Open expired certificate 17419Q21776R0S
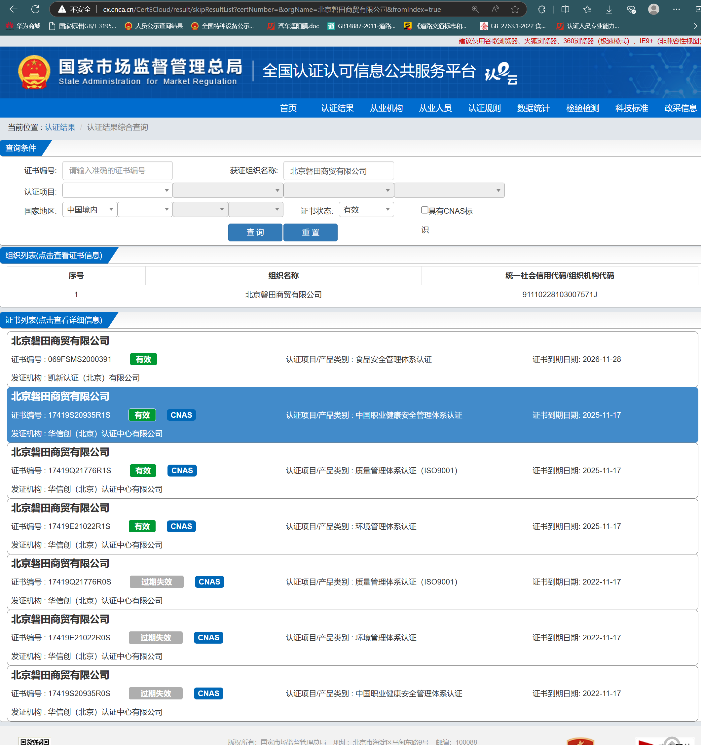The image size is (701, 745). coord(352,582)
